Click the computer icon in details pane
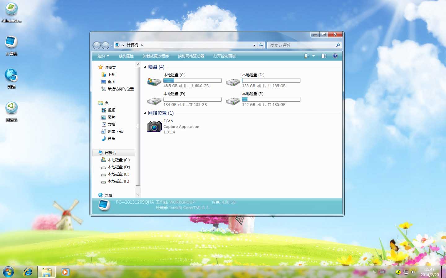This screenshot has height=278, width=446. pos(104,205)
